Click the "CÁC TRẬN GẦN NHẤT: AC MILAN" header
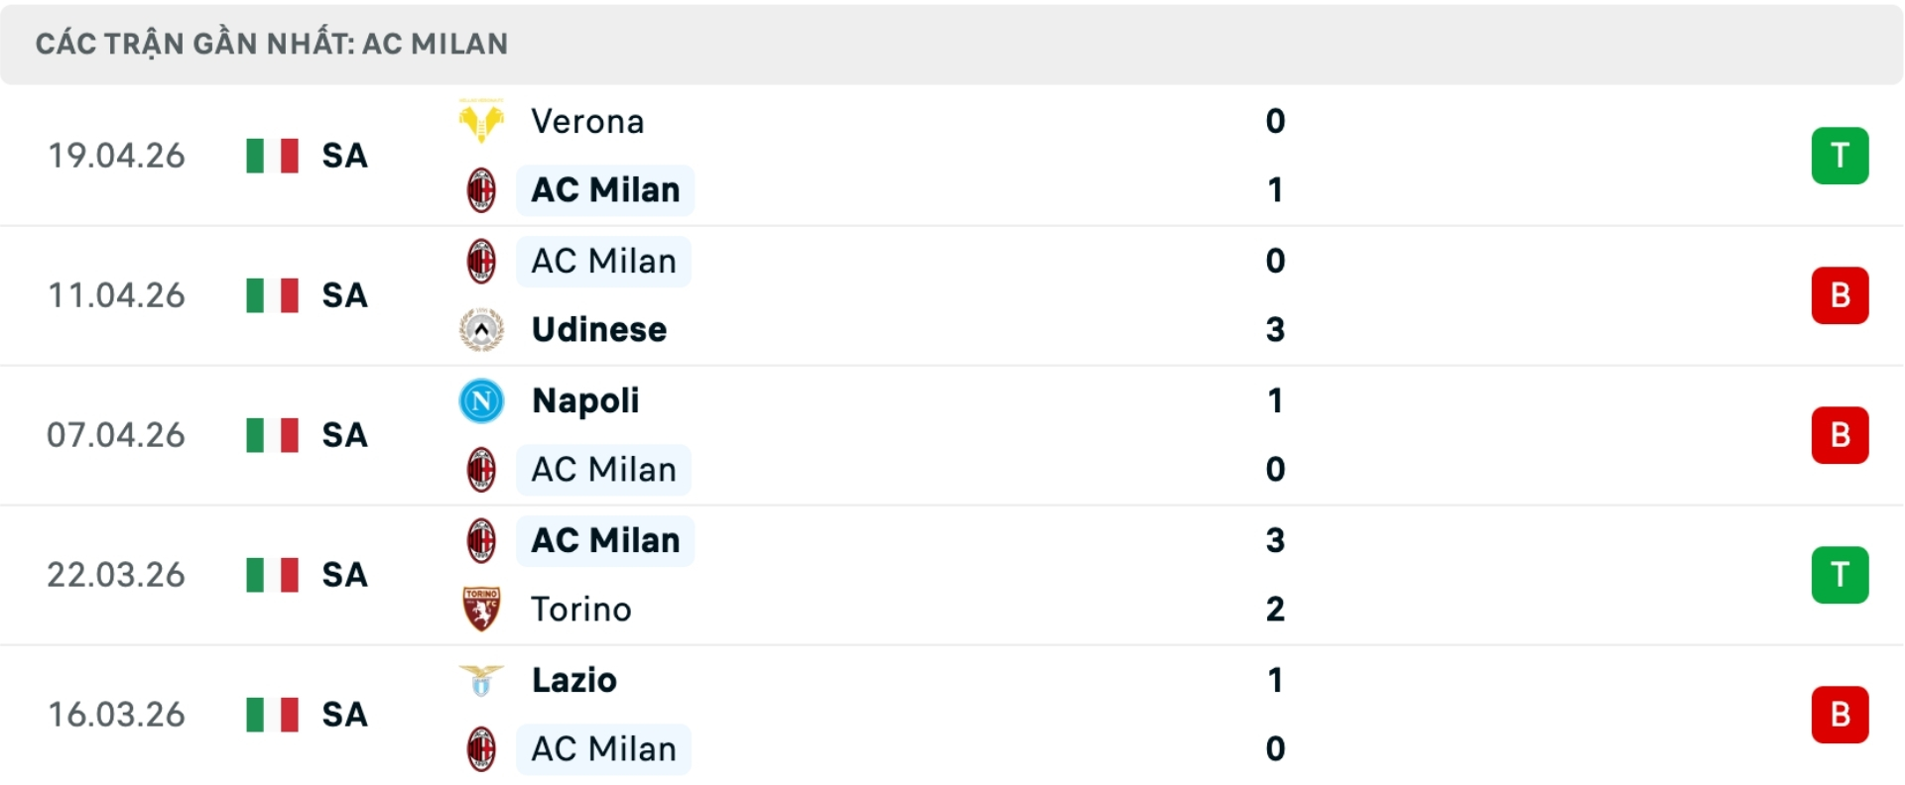Screen dimensions: 1905x785 click(x=272, y=44)
